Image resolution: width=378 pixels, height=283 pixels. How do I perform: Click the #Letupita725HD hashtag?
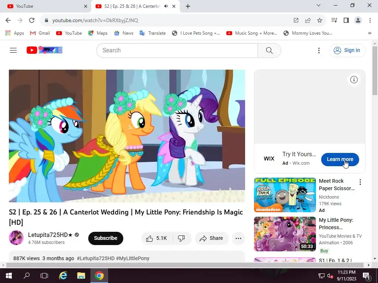pyautogui.click(x=96, y=258)
